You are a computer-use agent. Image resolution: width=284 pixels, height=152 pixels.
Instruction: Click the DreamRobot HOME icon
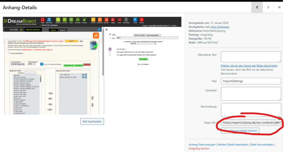pos(42,20)
